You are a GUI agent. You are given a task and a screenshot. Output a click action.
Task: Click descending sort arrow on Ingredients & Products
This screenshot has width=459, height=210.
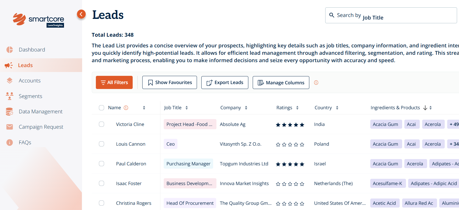[425, 108]
